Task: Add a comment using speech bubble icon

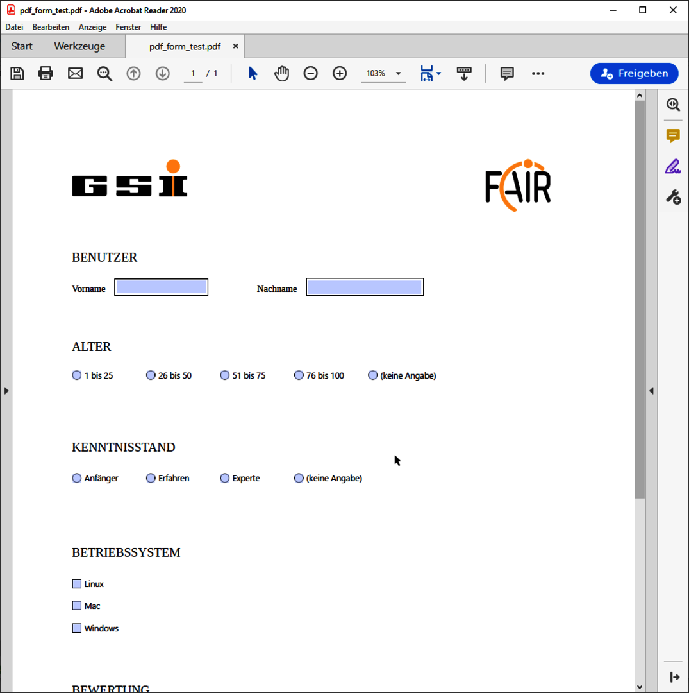Action: 507,73
